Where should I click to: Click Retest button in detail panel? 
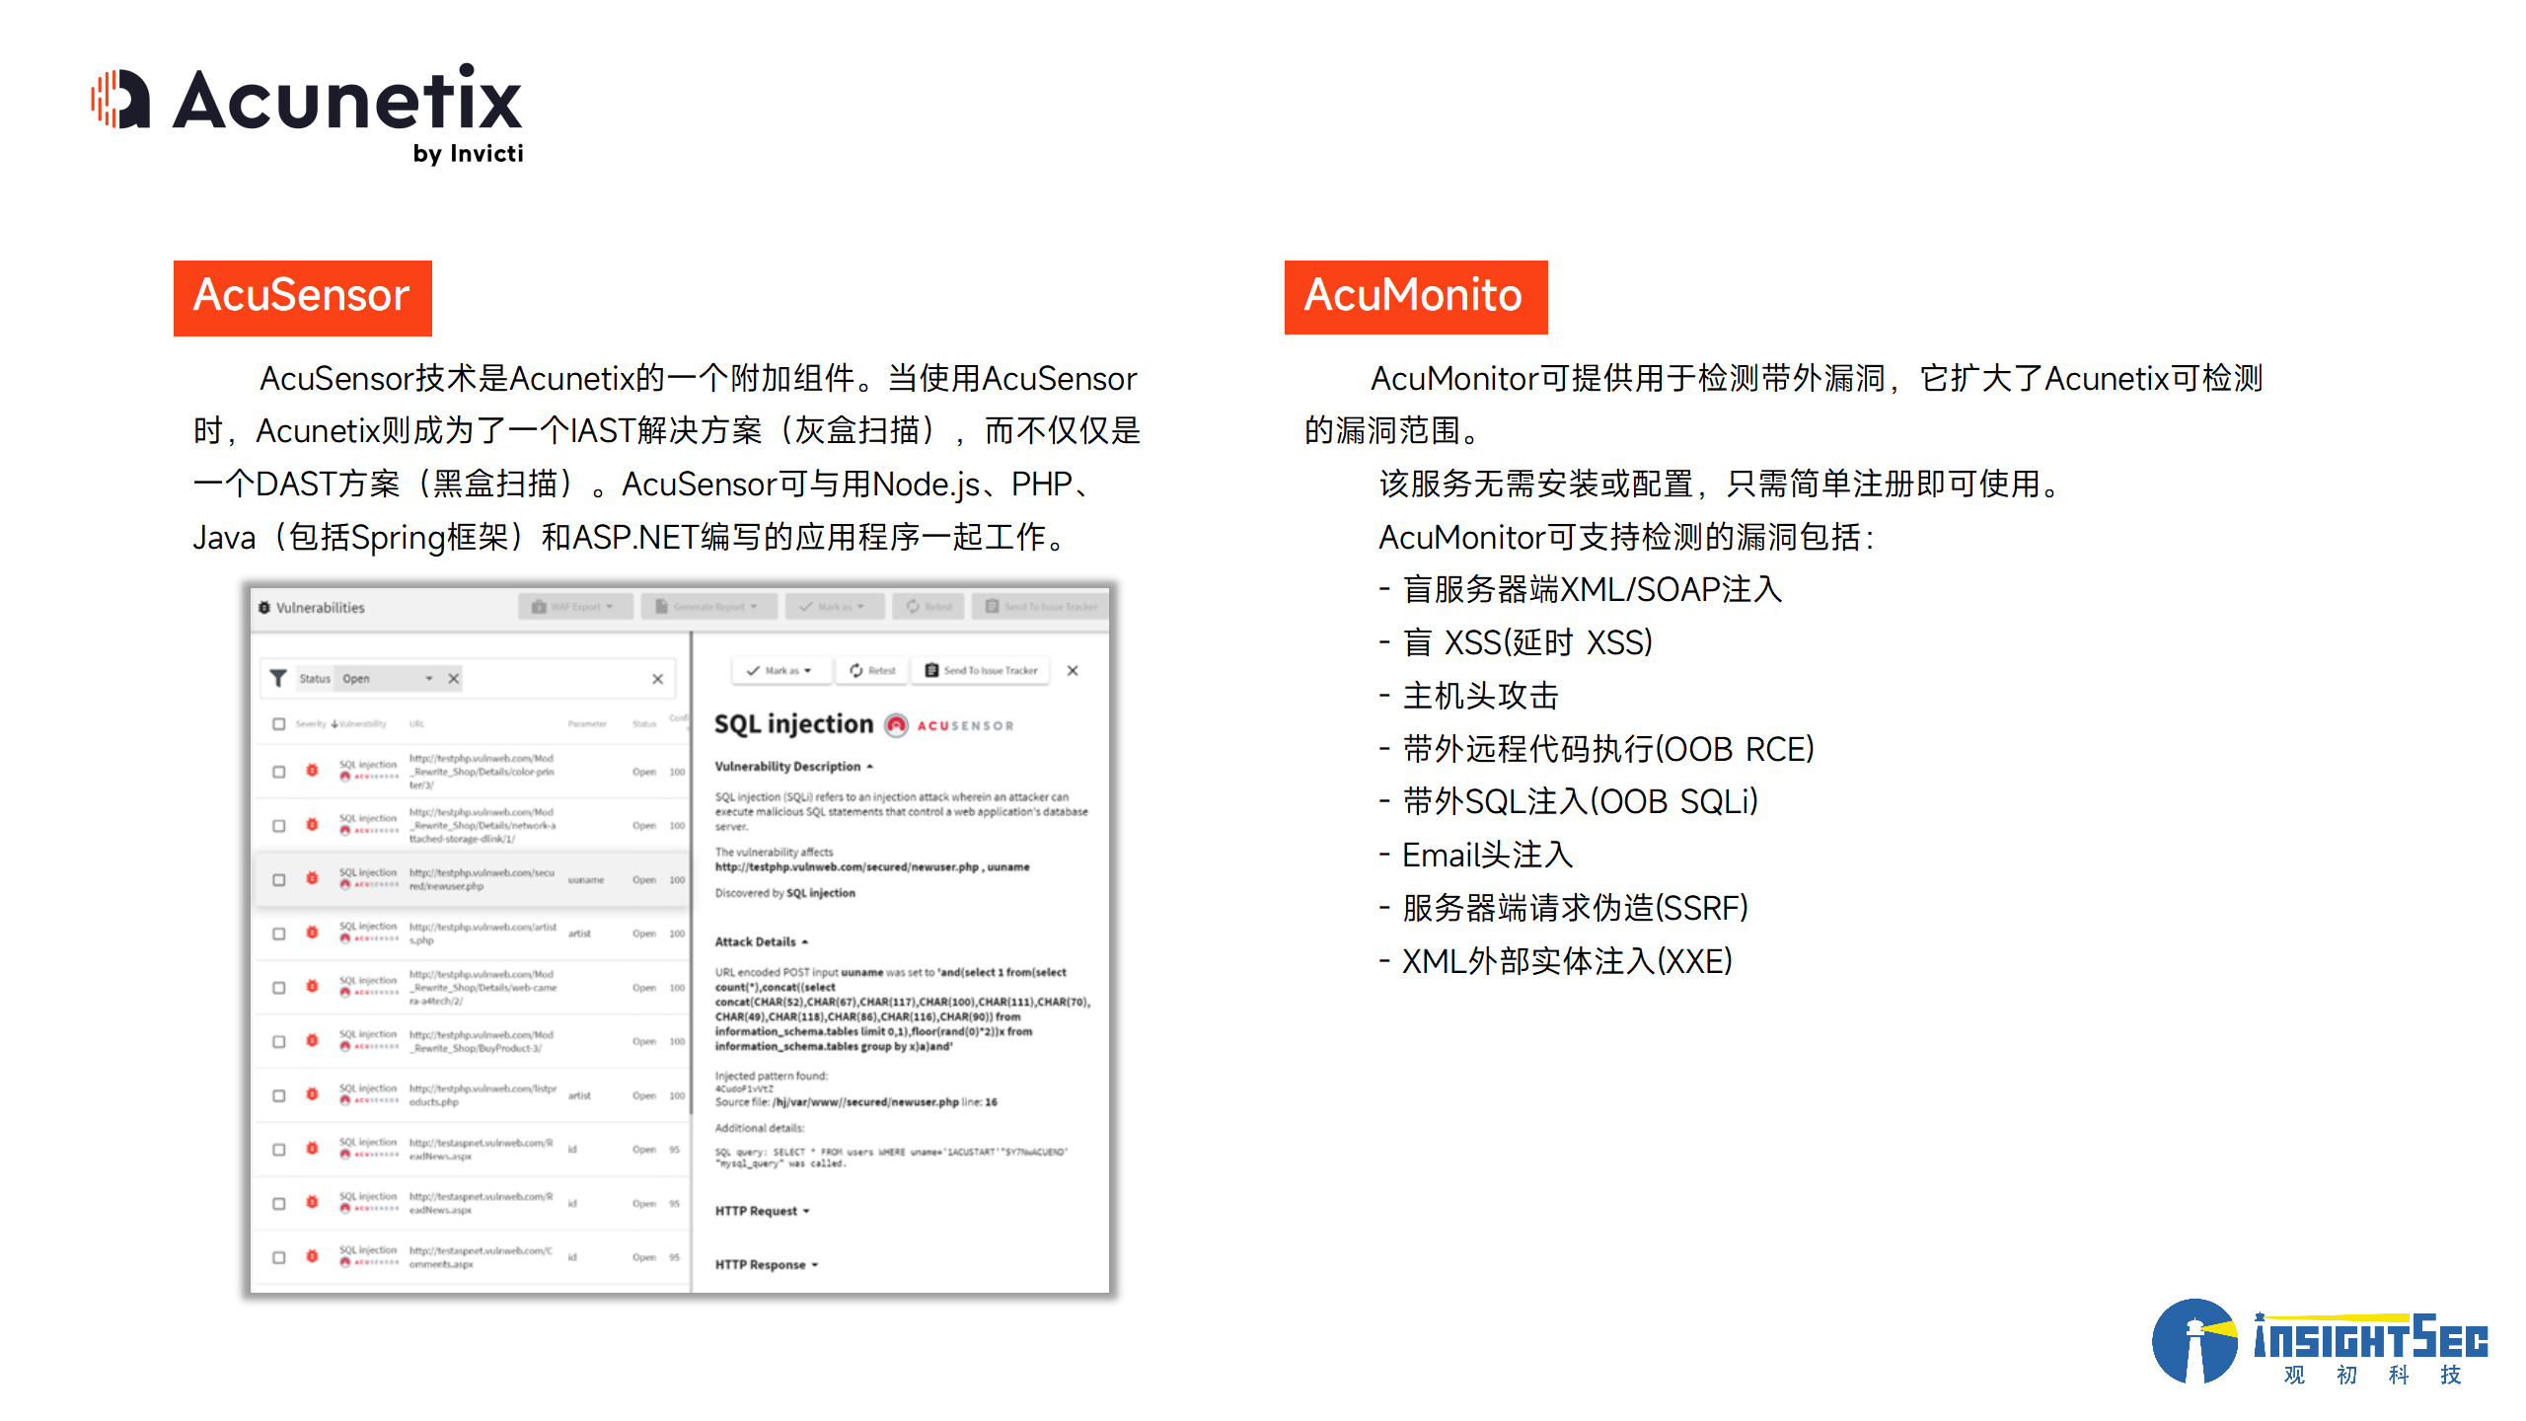pos(872,671)
